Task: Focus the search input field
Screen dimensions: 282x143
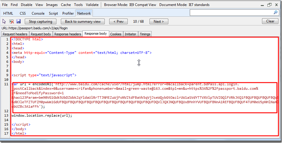Action: pyautogui.click(x=232, y=13)
